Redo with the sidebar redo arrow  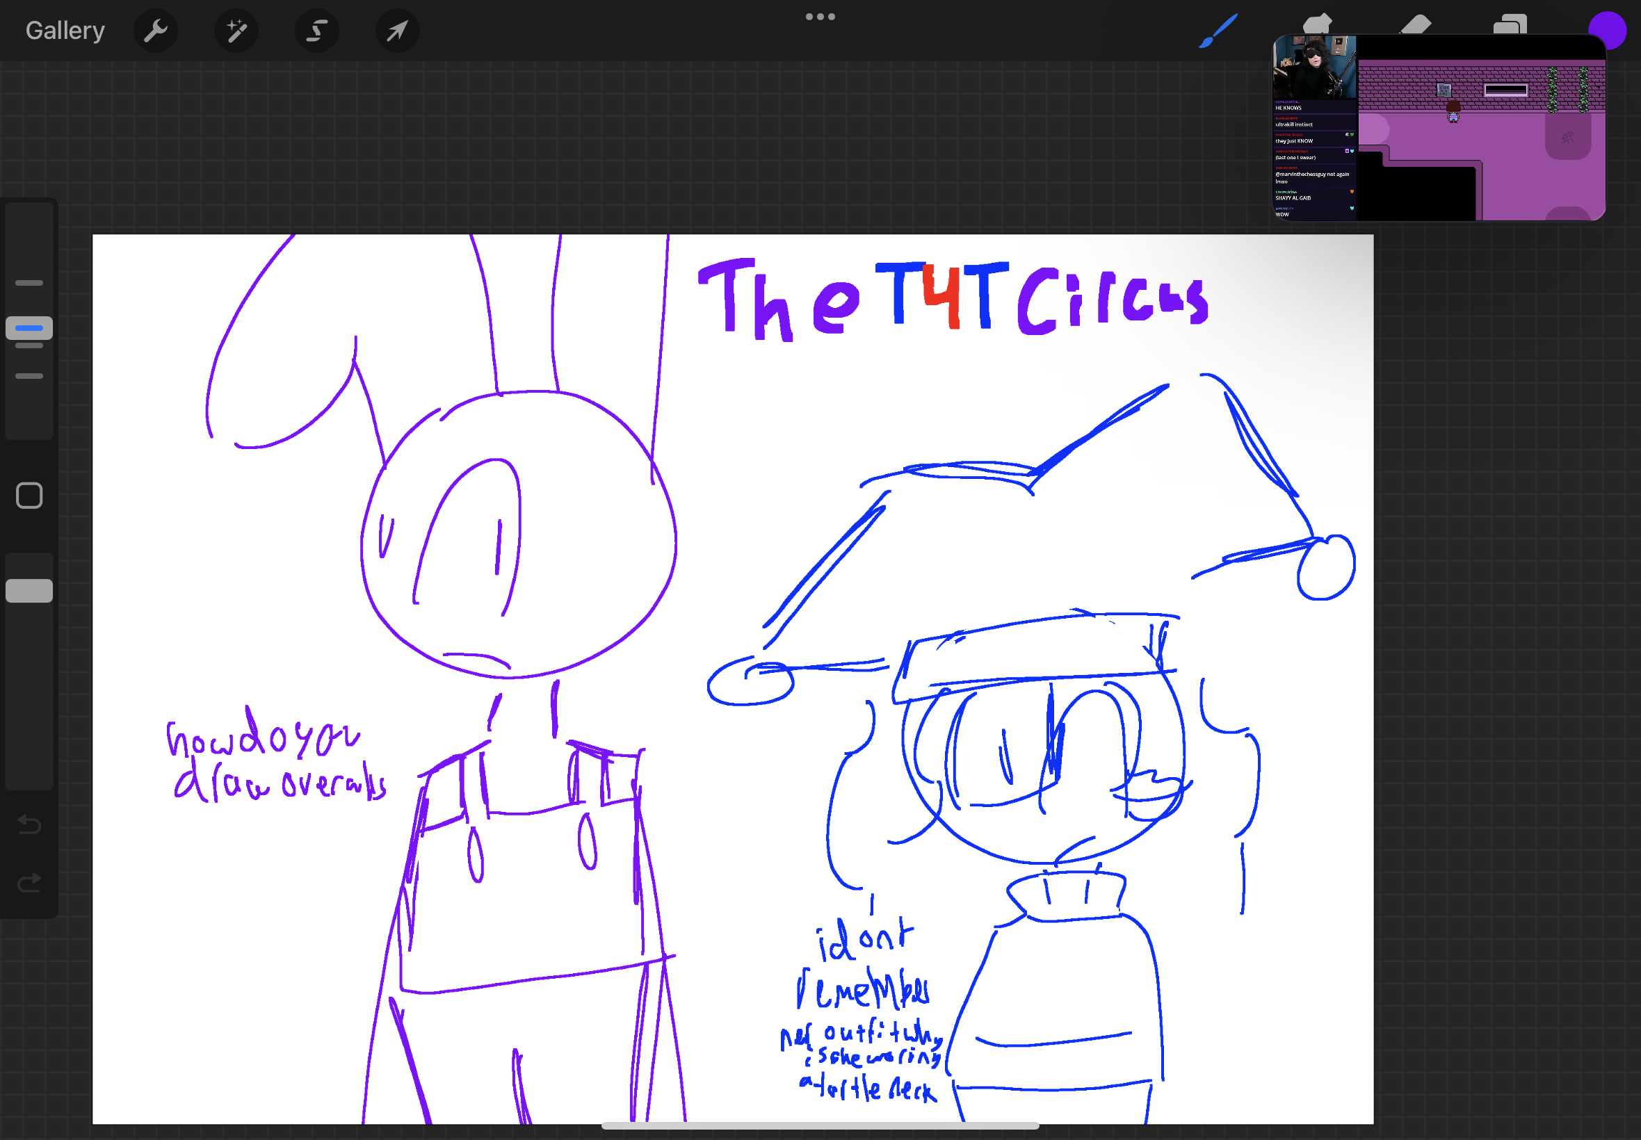[x=29, y=883]
